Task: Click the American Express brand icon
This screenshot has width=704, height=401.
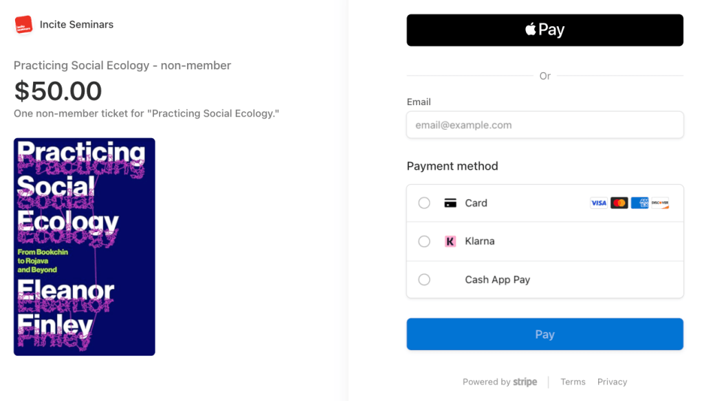Action: [639, 203]
